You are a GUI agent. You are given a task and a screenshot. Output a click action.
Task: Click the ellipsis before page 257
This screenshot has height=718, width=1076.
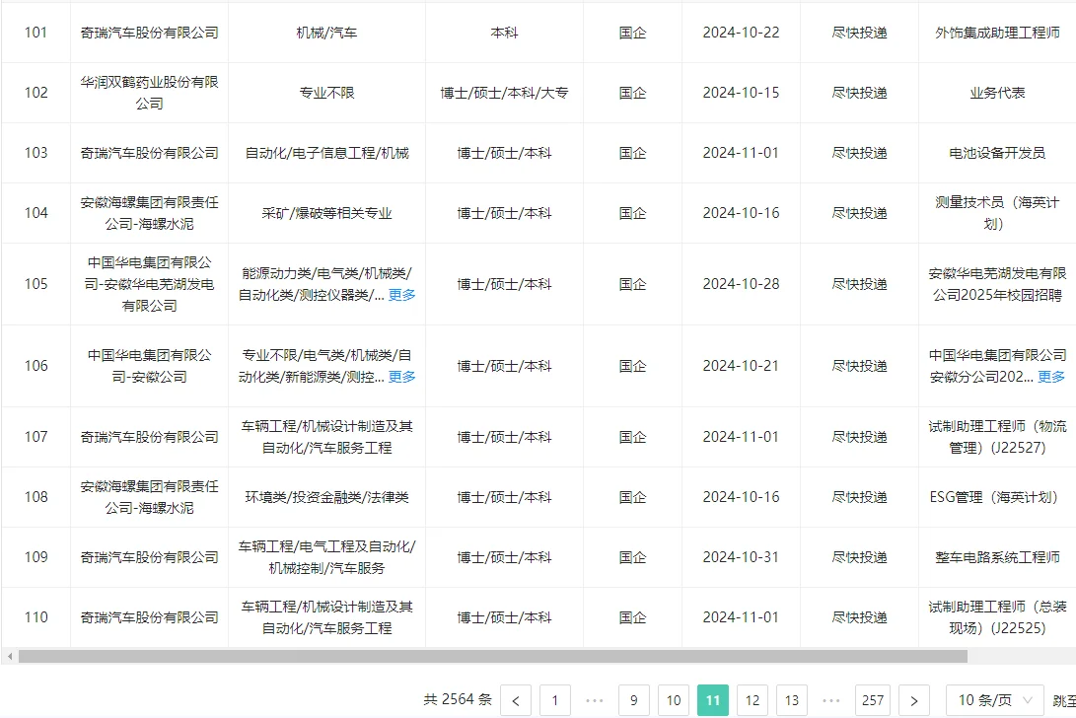coord(831,700)
